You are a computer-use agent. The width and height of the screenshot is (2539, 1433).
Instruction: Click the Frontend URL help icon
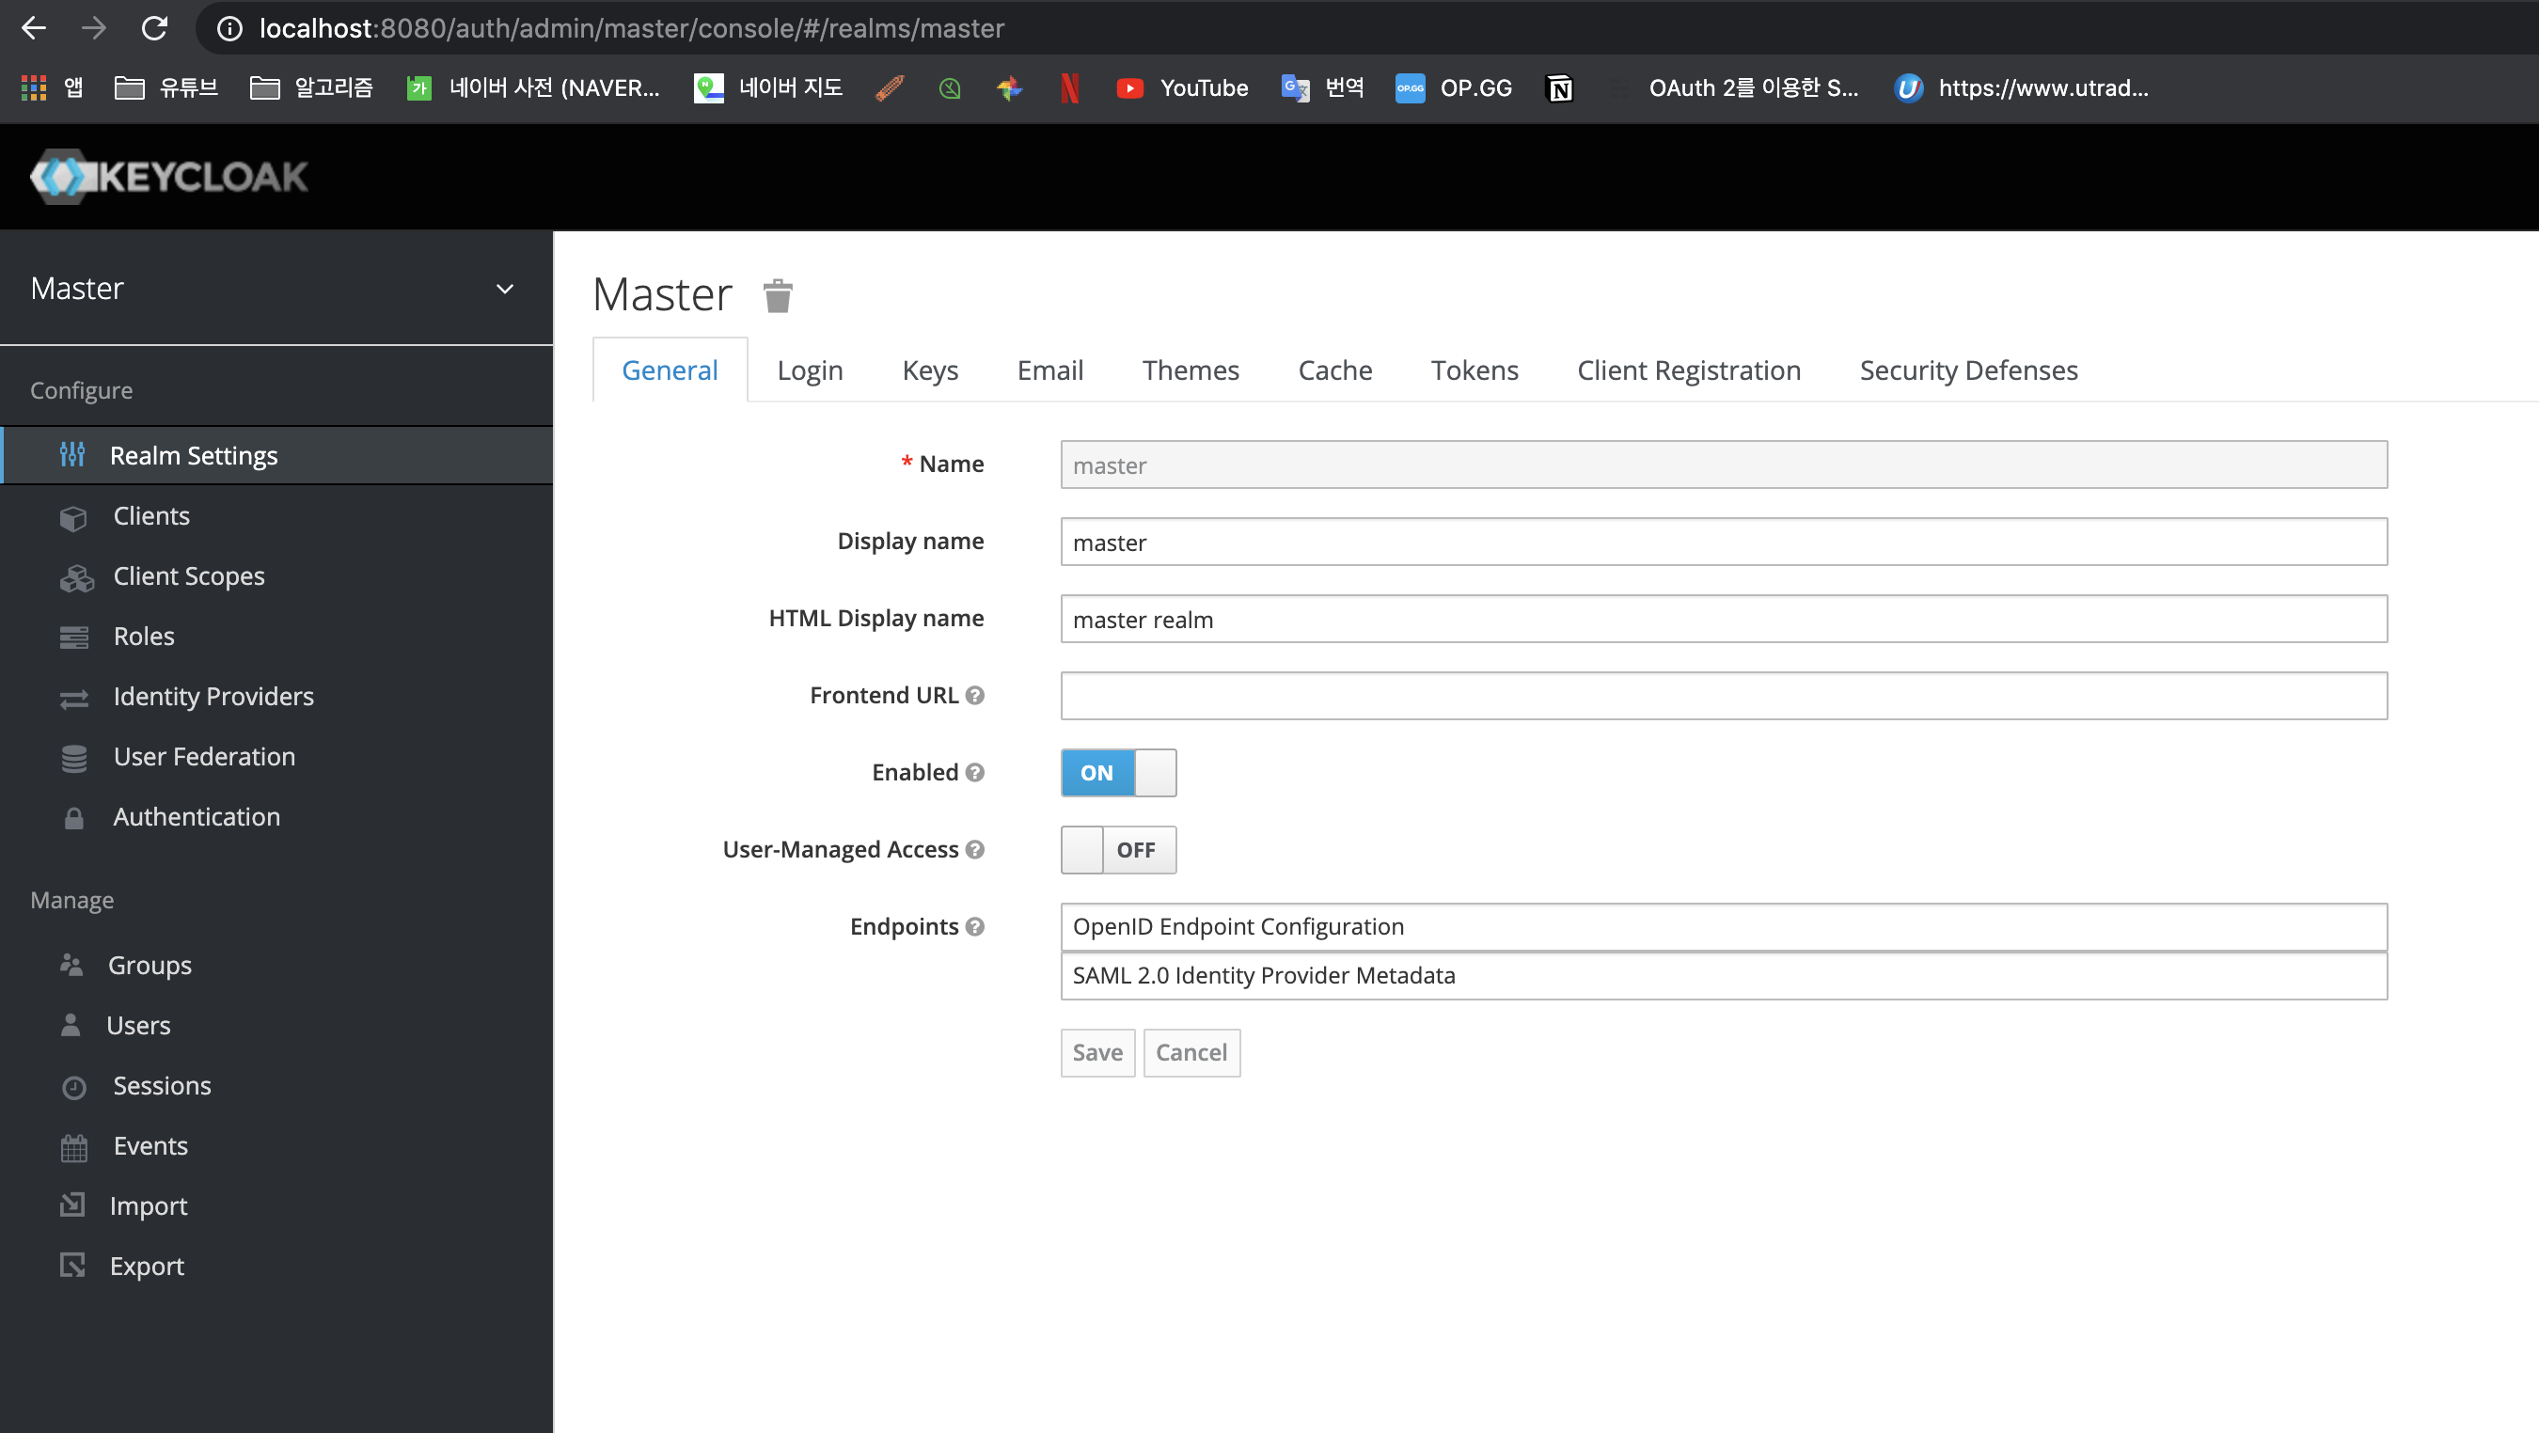pos(975,696)
